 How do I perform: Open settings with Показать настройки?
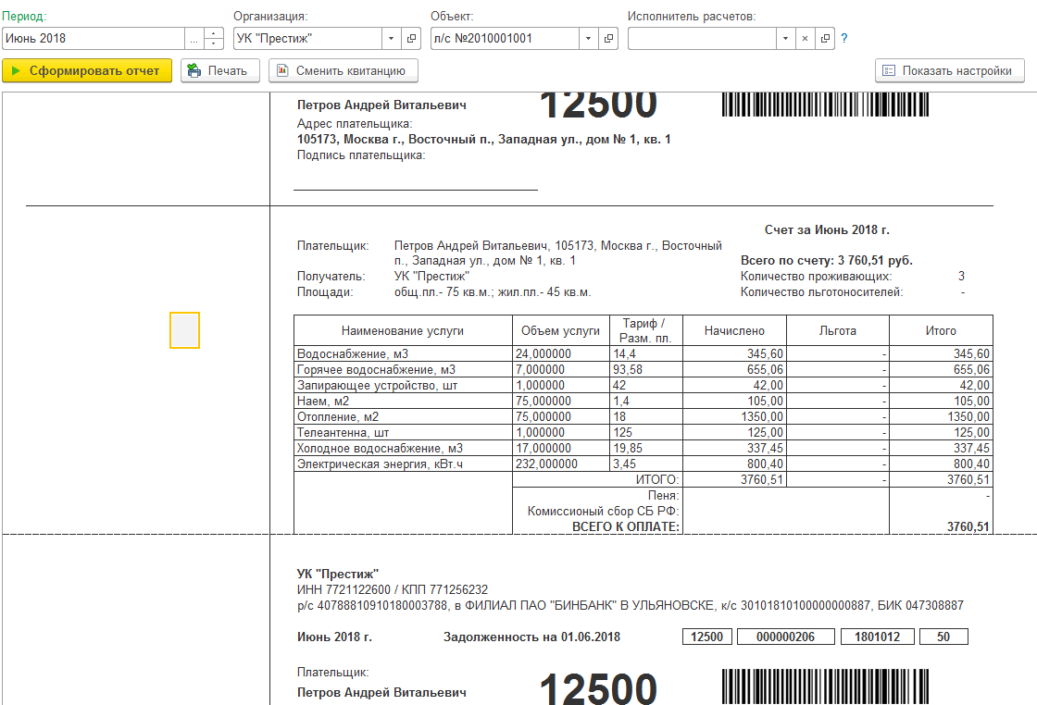point(950,70)
